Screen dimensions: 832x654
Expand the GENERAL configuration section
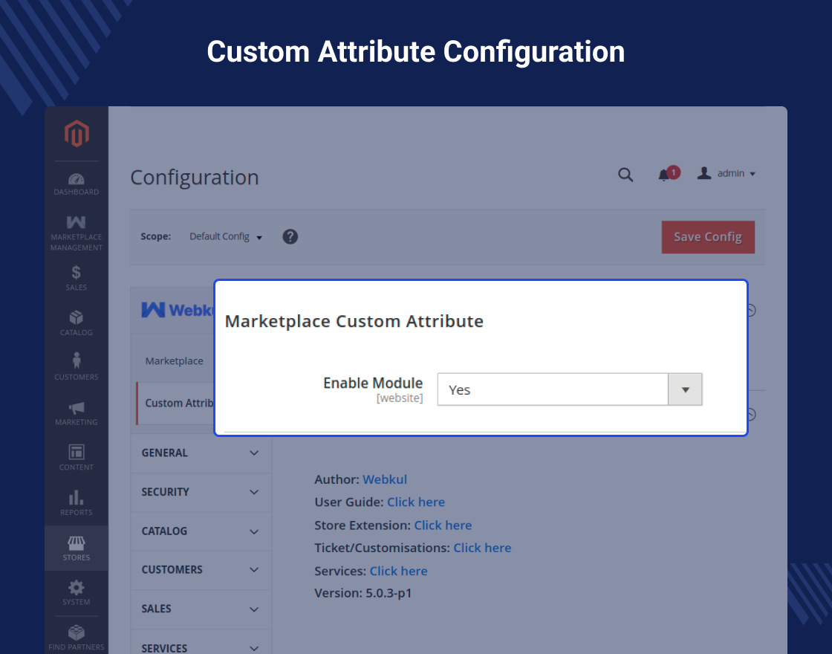tap(201, 453)
